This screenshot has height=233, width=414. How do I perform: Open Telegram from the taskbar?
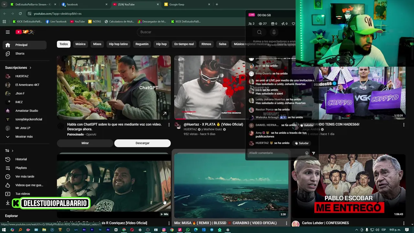212,230
